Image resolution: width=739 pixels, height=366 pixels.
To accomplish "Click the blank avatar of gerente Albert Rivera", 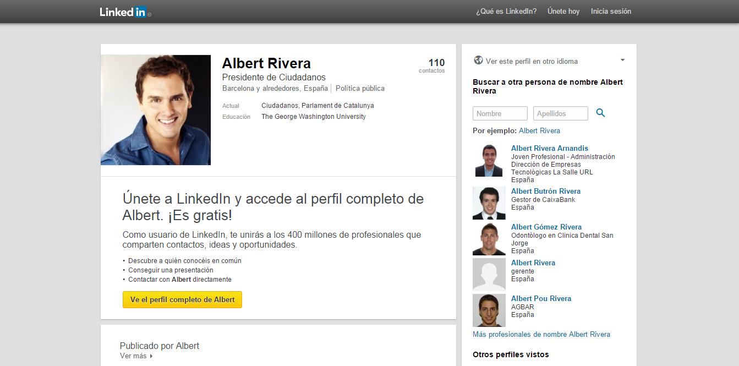I will click(489, 275).
